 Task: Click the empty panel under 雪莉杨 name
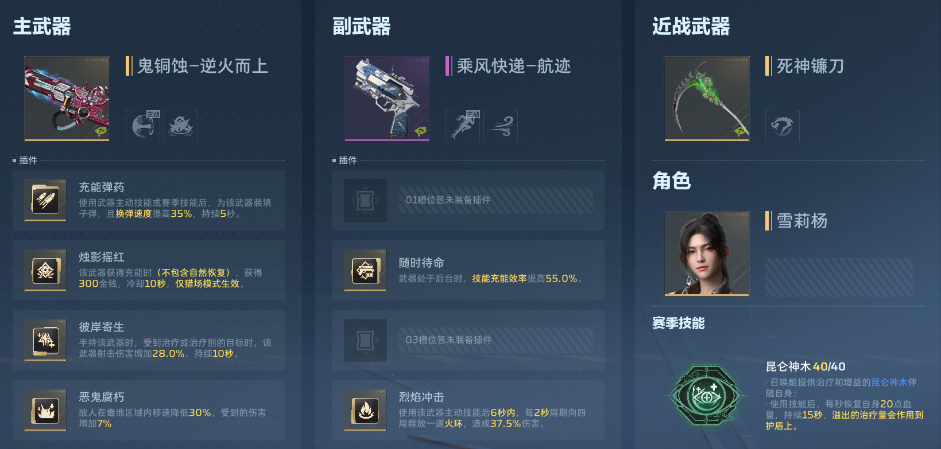[x=839, y=278]
